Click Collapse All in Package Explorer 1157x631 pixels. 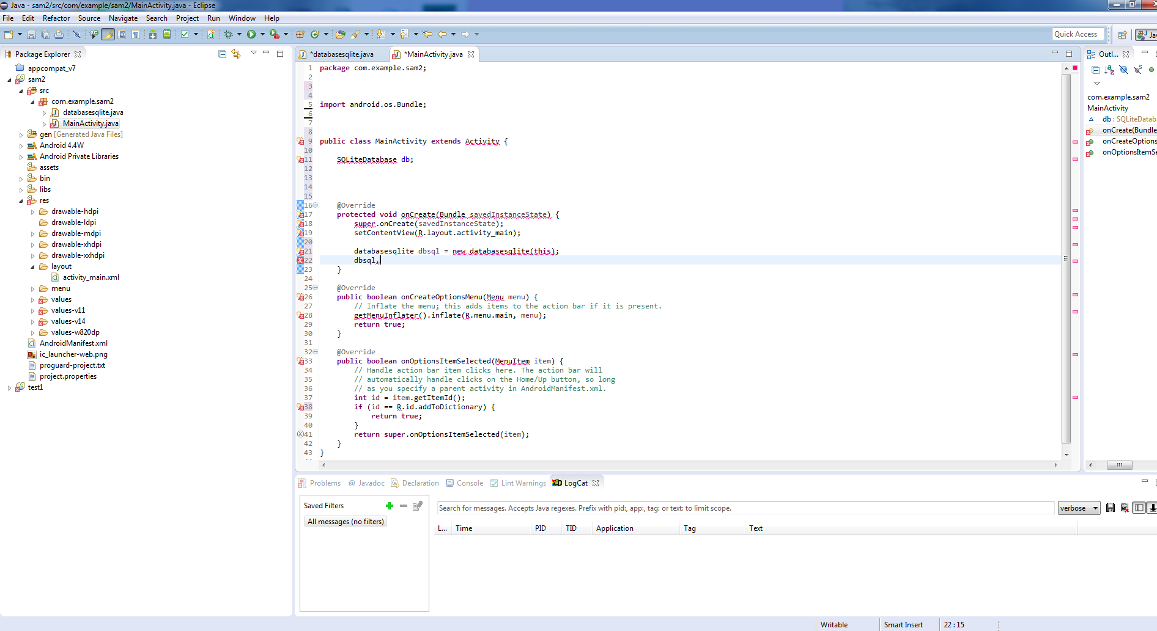222,54
